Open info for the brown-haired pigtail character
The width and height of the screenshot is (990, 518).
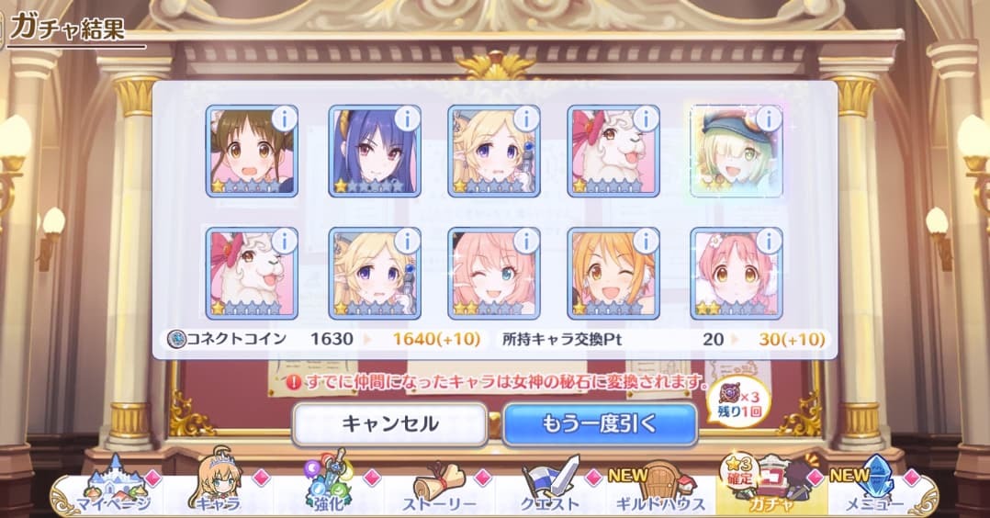pyautogui.click(x=284, y=118)
